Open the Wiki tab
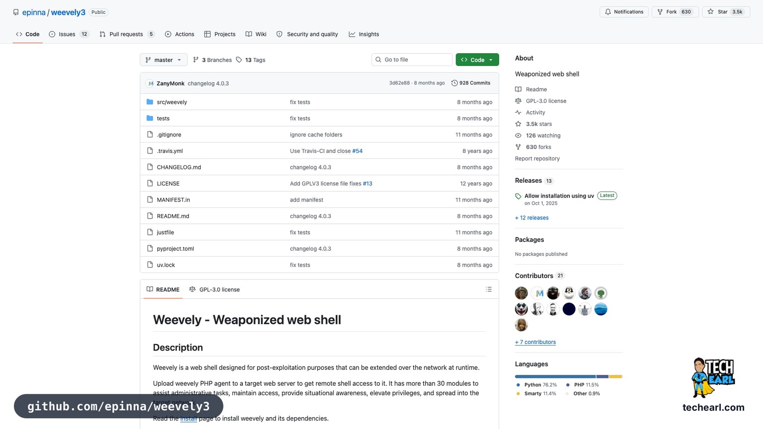This screenshot has width=763, height=429. click(256, 34)
